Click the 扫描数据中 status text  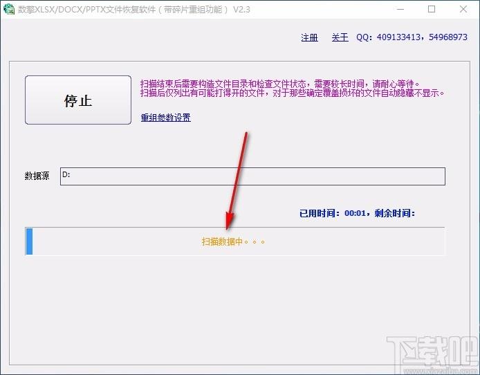coord(233,241)
